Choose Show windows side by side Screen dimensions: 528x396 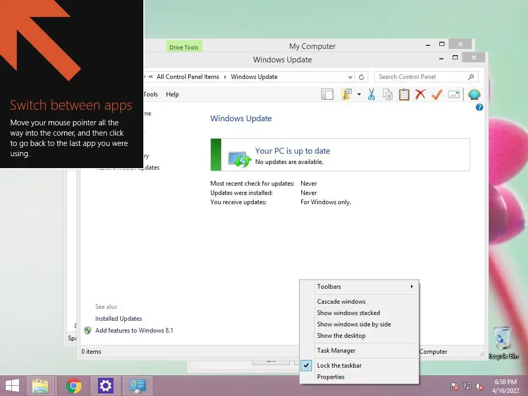359,324
